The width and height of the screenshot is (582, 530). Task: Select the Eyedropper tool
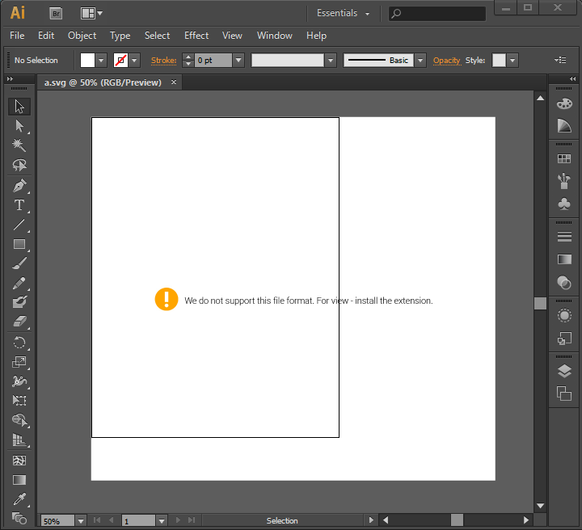click(x=19, y=499)
